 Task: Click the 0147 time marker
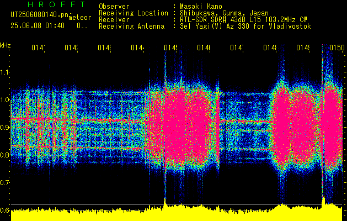tap(237, 48)
